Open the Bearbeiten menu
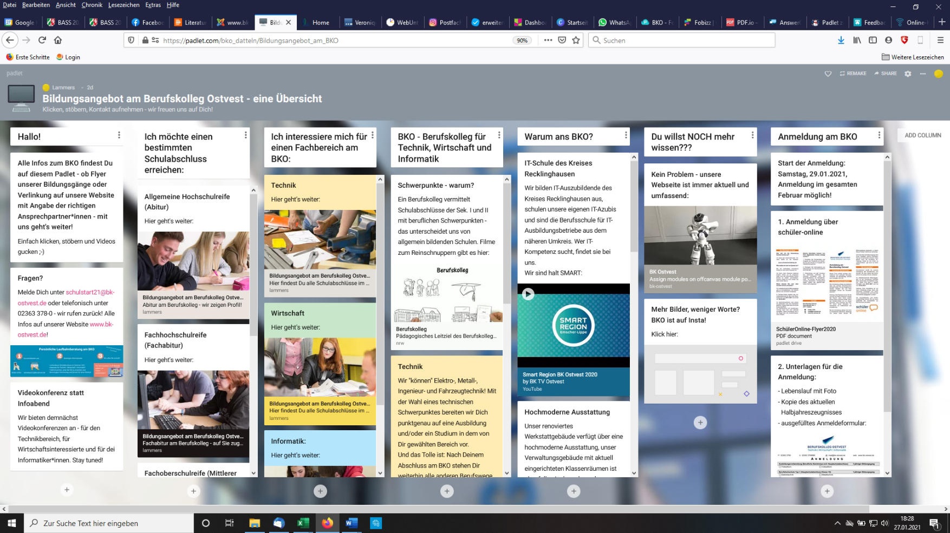The image size is (950, 533). point(36,5)
